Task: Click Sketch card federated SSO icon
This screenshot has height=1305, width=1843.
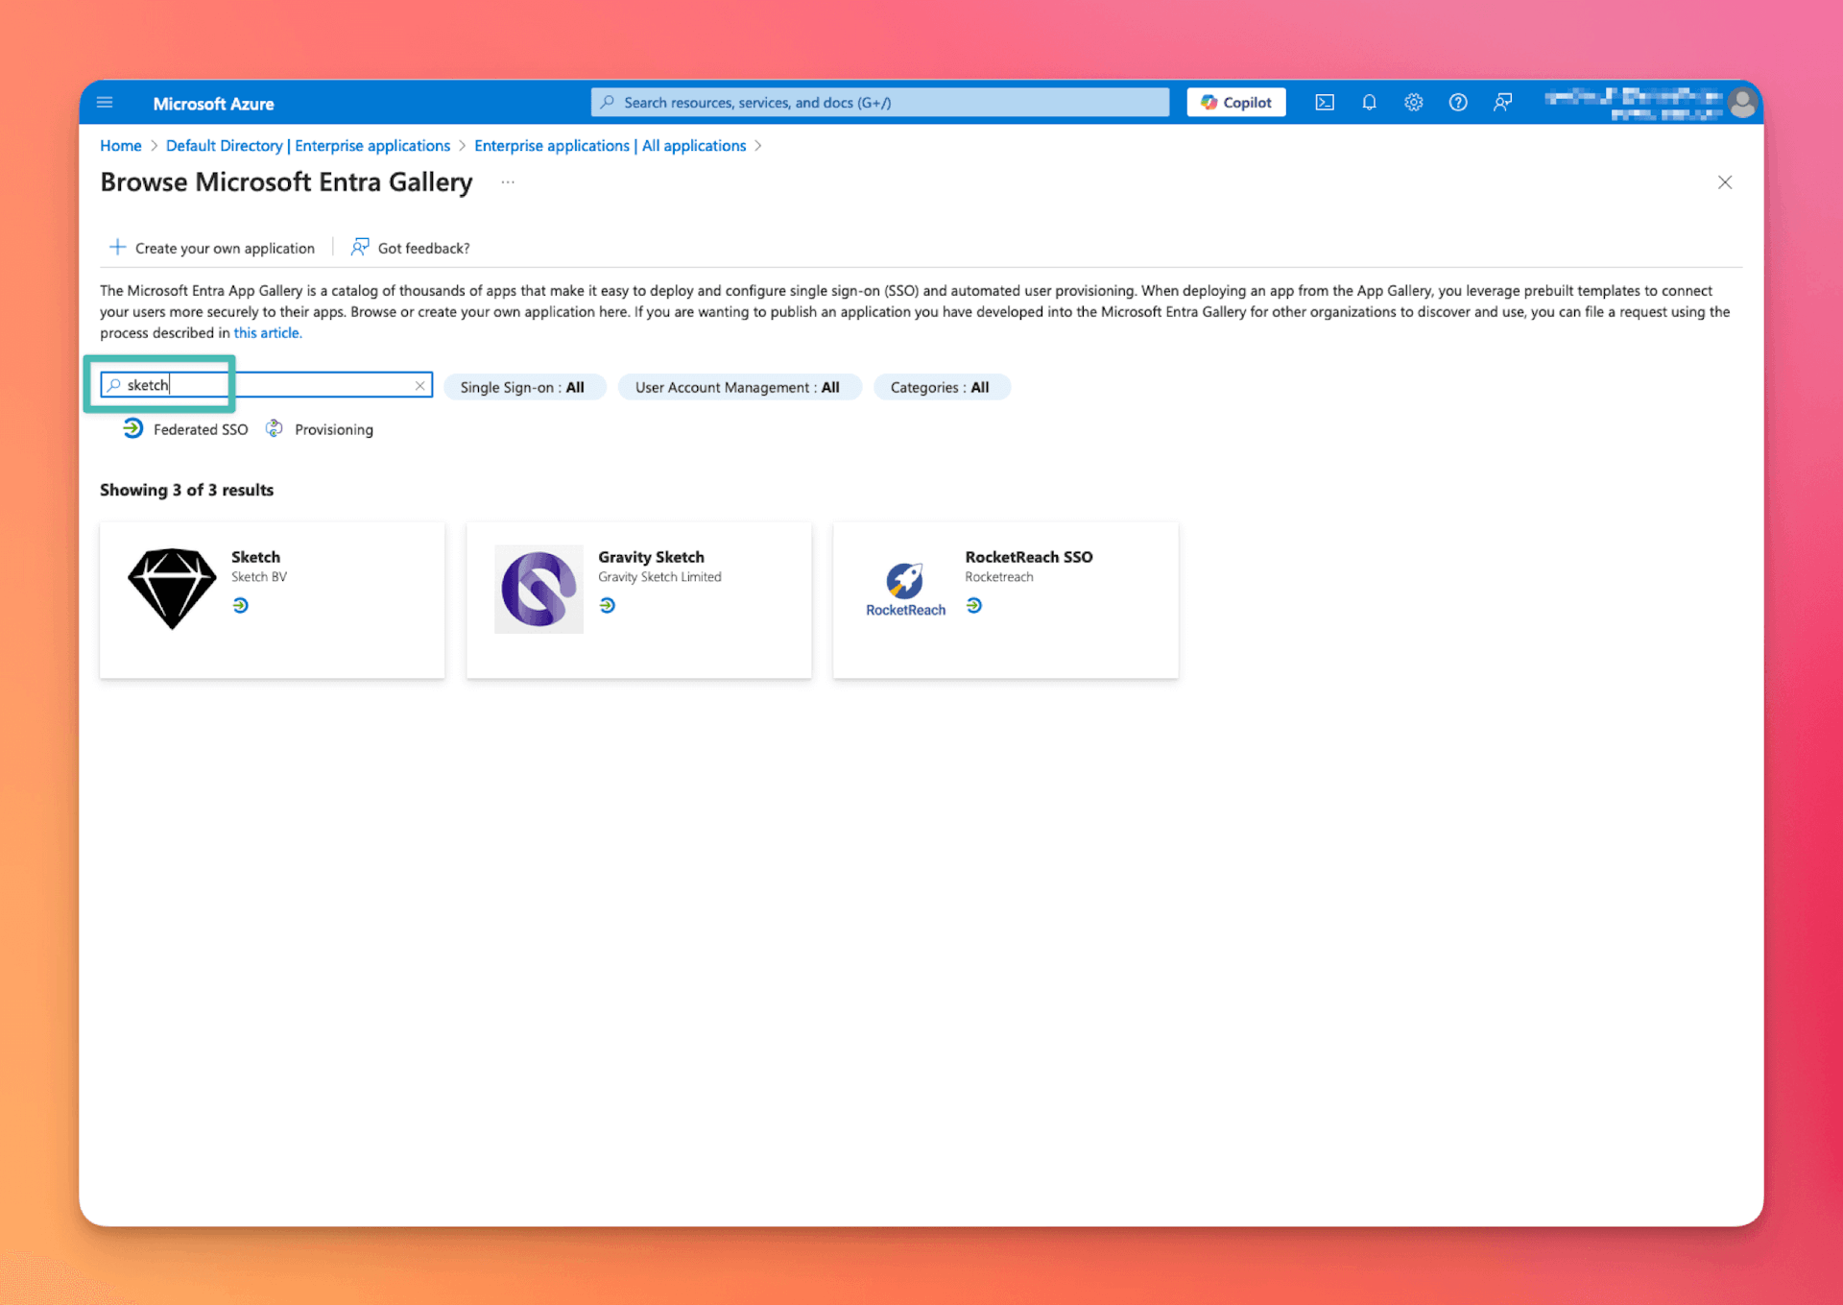Action: coord(241,605)
